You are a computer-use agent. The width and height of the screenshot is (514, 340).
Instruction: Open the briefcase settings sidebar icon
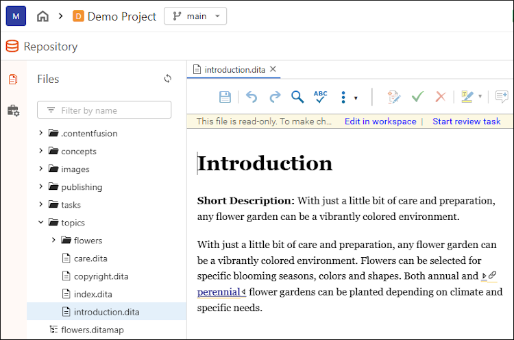click(x=13, y=110)
